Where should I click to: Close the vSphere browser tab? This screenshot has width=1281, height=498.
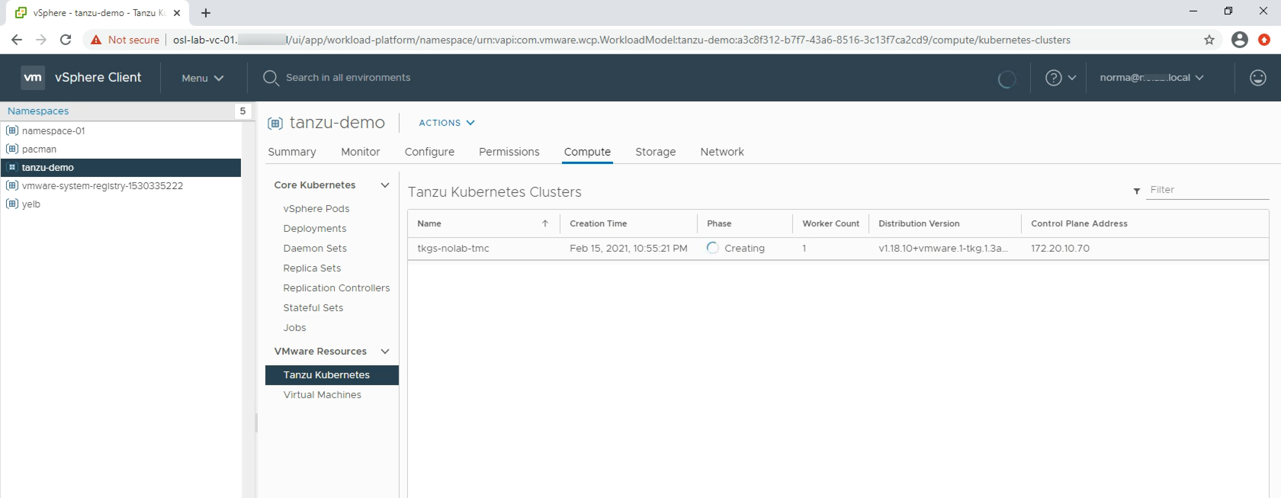click(177, 13)
